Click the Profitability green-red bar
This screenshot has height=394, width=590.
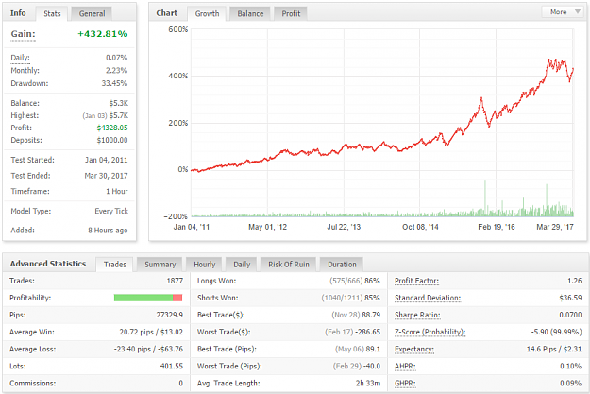148,298
